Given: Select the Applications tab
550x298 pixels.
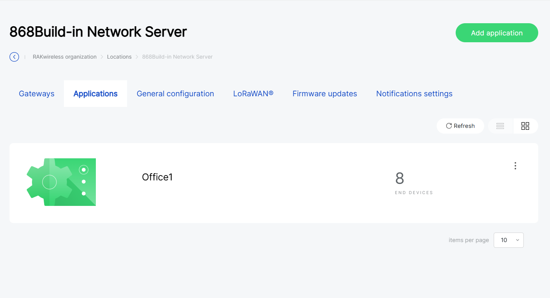Looking at the screenshot, I should pyautogui.click(x=95, y=93).
